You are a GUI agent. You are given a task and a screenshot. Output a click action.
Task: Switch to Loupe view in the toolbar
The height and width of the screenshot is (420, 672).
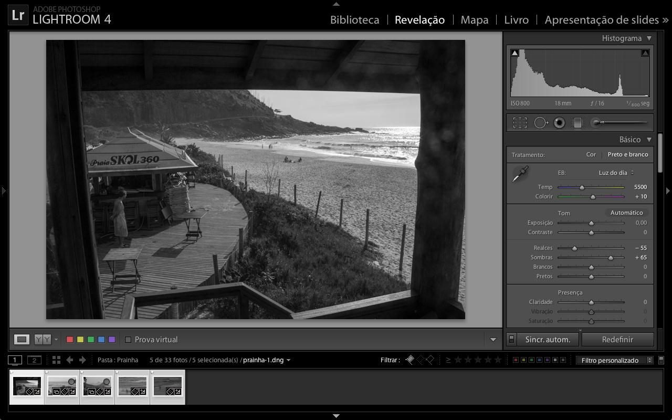pyautogui.click(x=22, y=340)
